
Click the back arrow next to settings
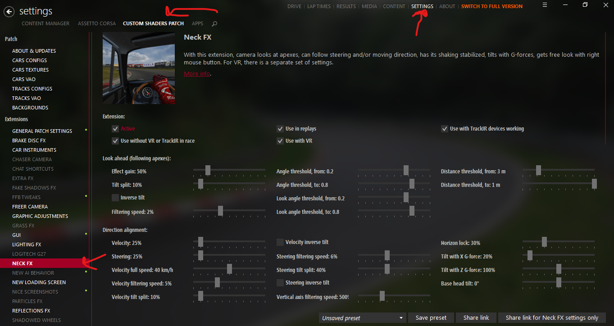click(x=9, y=12)
